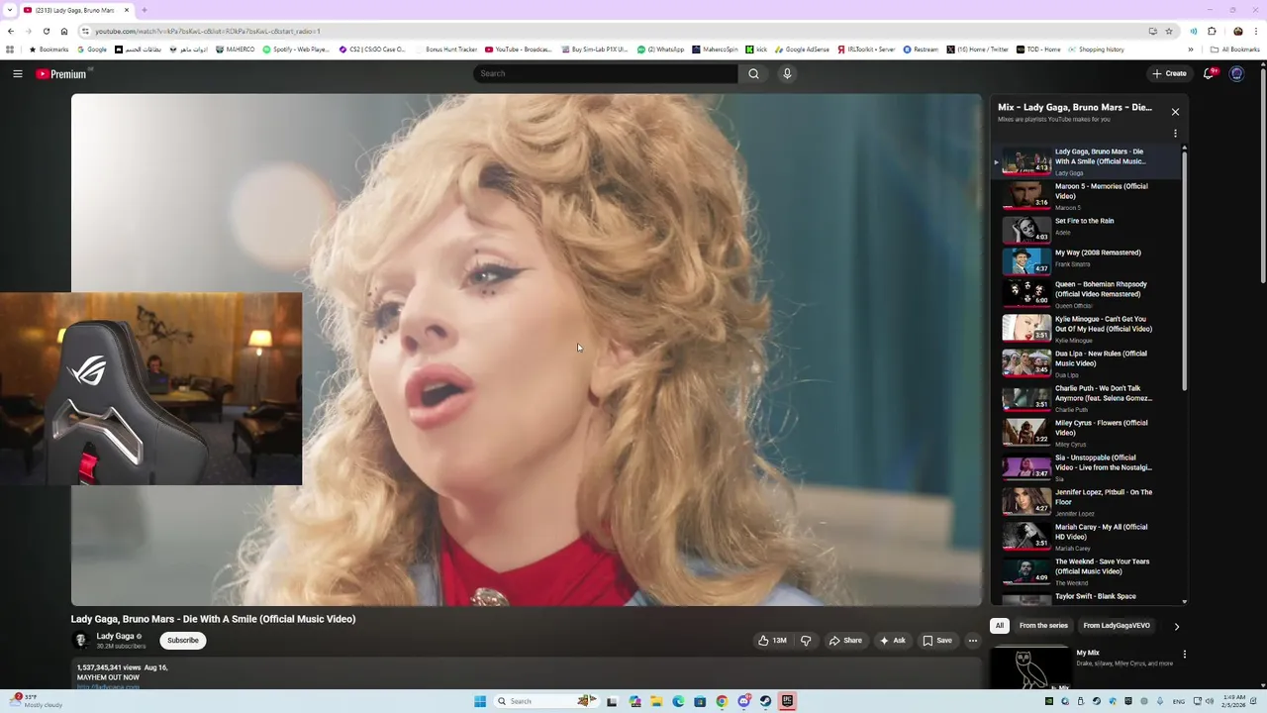Play Sia - Unstoppable playlist item

(x=1087, y=467)
